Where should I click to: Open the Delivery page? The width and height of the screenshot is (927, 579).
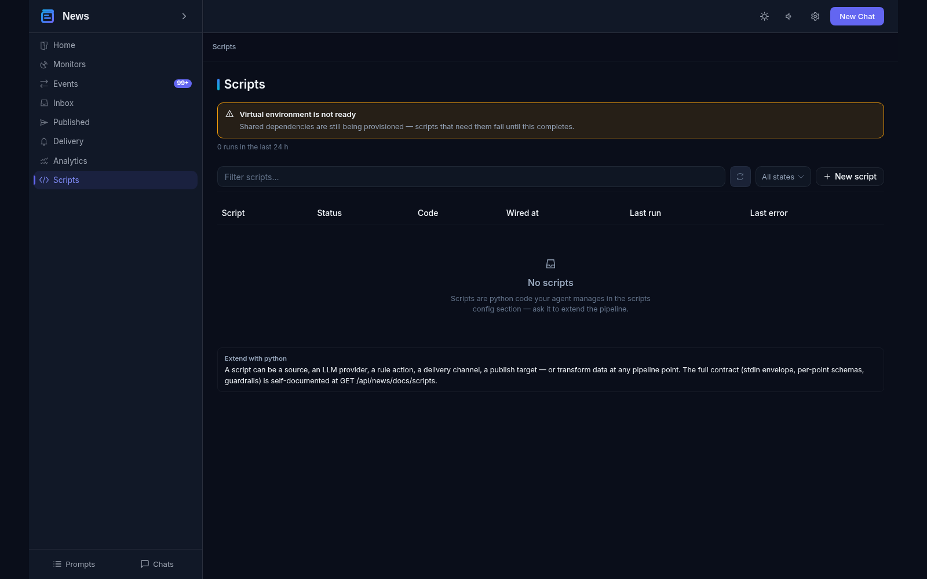click(x=115, y=141)
